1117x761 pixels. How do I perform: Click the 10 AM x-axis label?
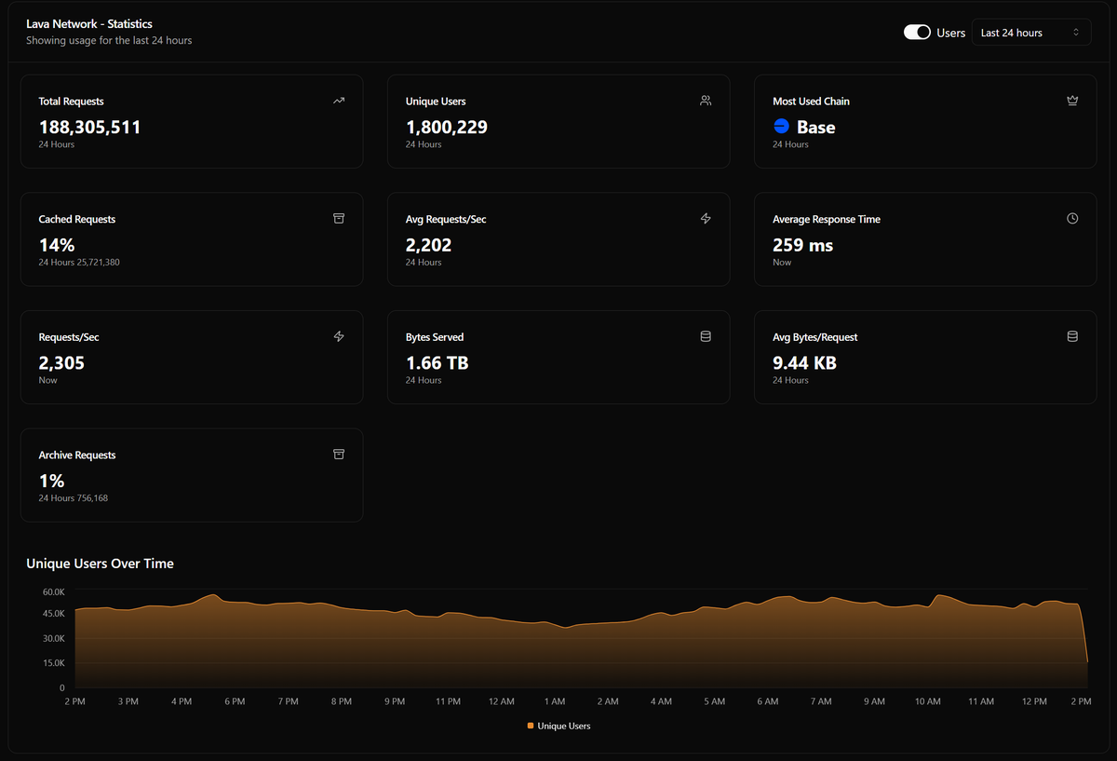pyautogui.click(x=928, y=701)
